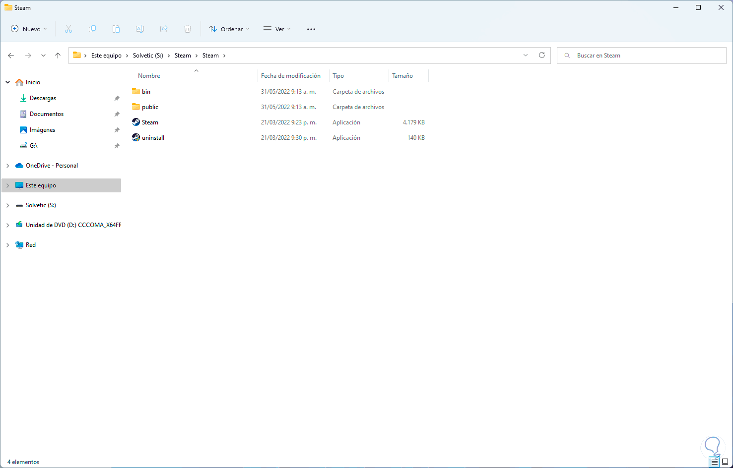The height and width of the screenshot is (468, 733).
Task: Expand the Red network node
Action: click(x=8, y=245)
